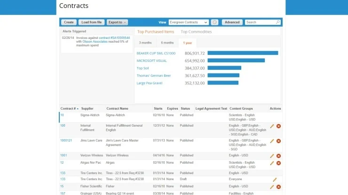Click into the Search input field

(260, 22)
